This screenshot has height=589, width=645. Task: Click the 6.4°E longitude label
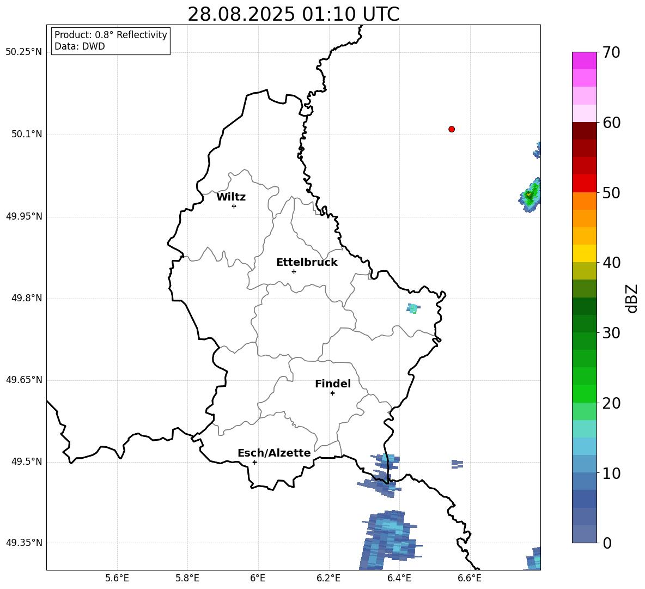click(399, 578)
